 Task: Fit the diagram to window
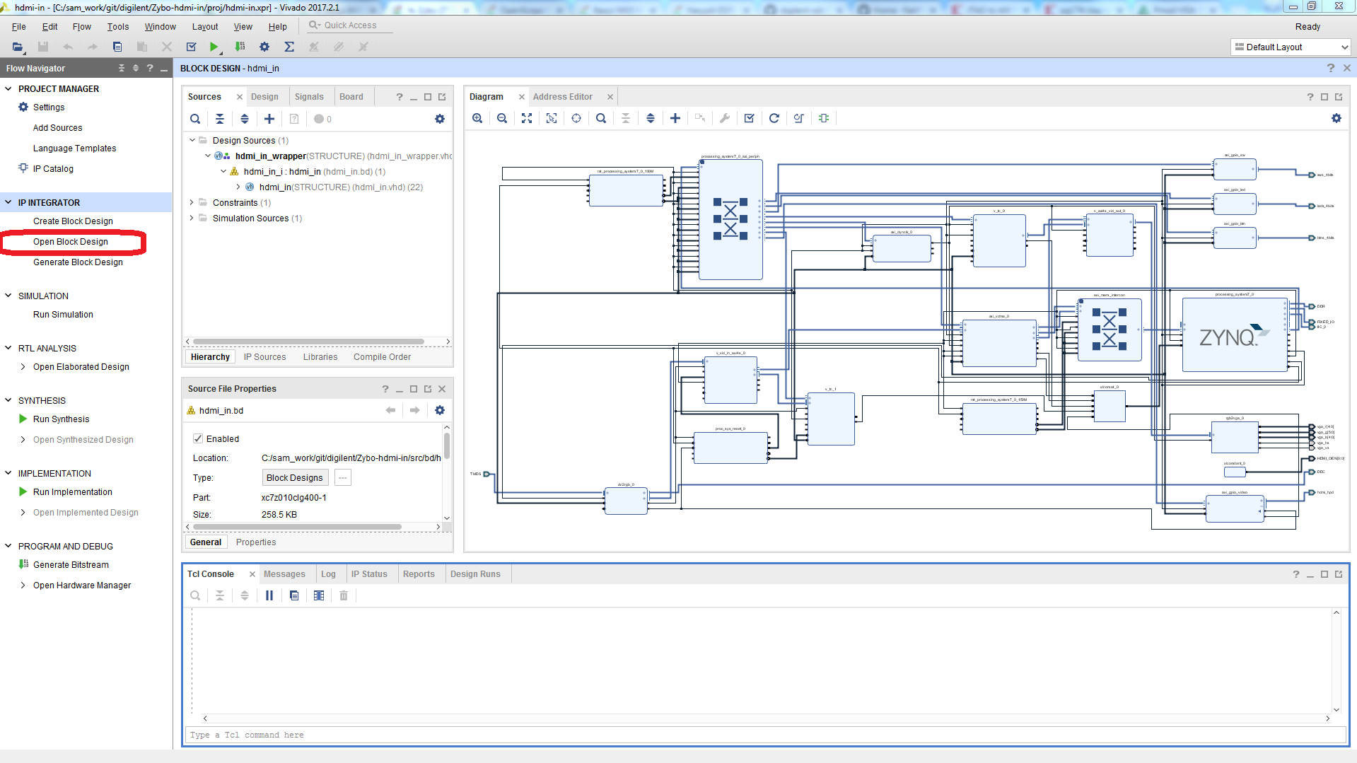click(527, 118)
